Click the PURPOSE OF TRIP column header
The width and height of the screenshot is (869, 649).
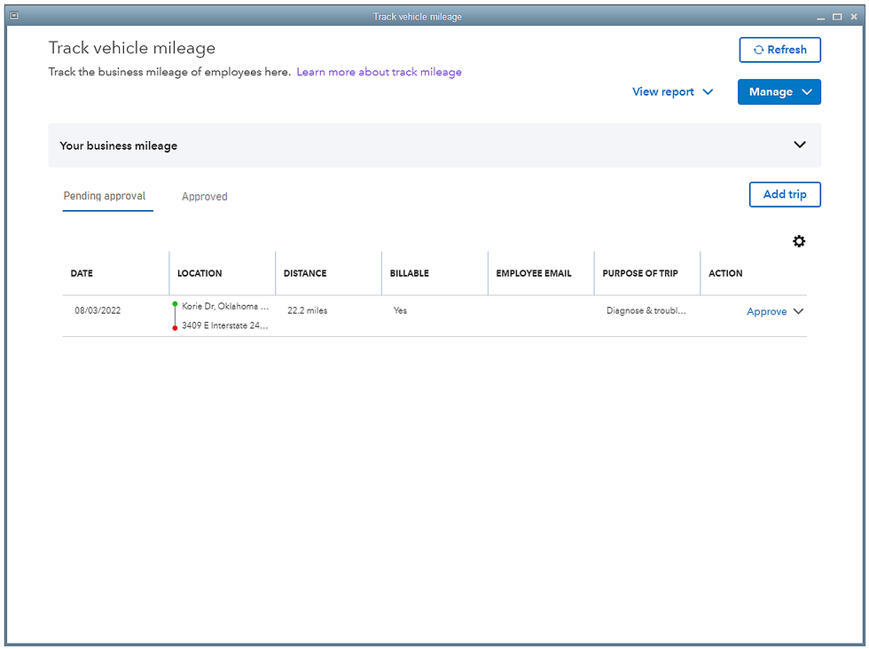639,273
